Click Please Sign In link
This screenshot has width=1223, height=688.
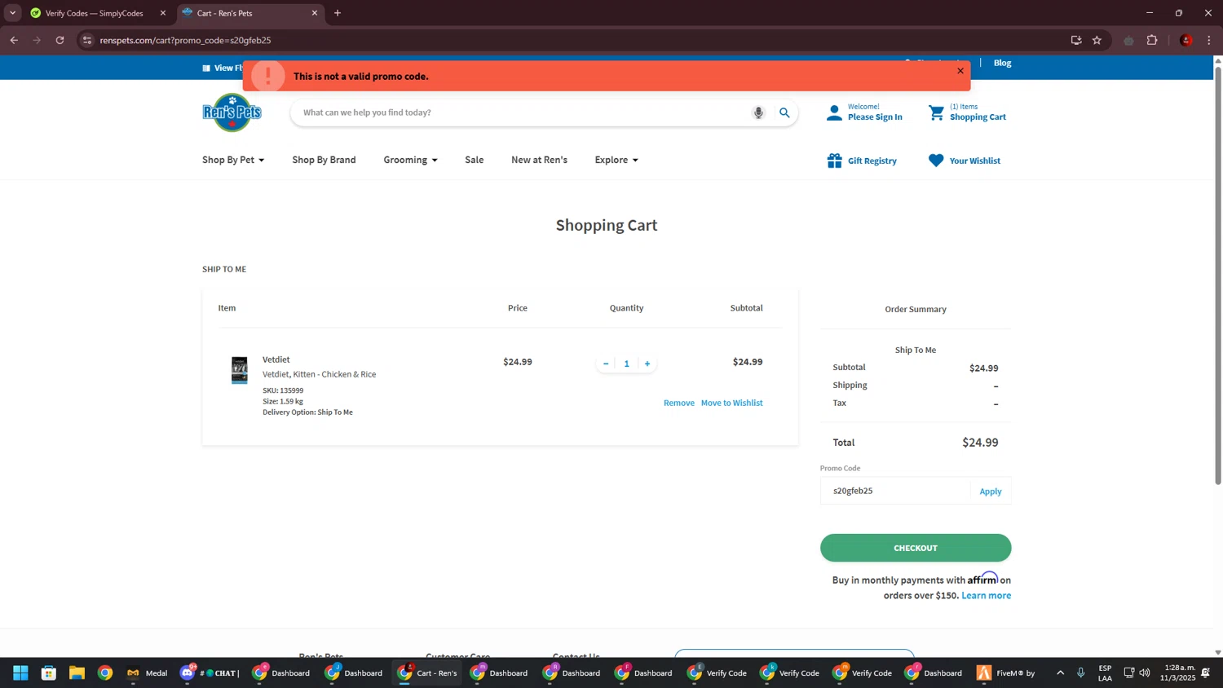coord(875,117)
